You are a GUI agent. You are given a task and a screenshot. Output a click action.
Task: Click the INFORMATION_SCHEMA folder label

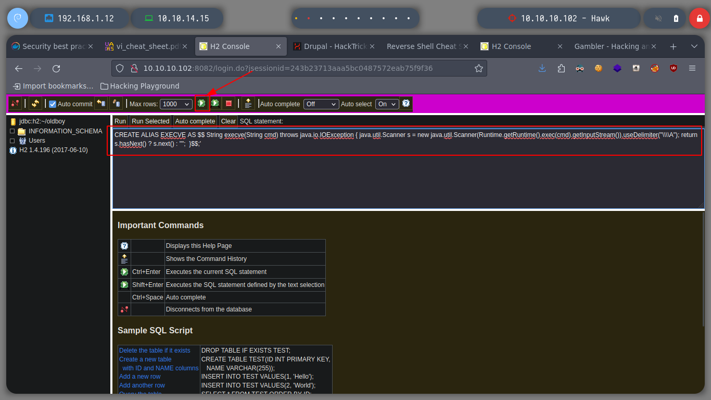(66, 131)
